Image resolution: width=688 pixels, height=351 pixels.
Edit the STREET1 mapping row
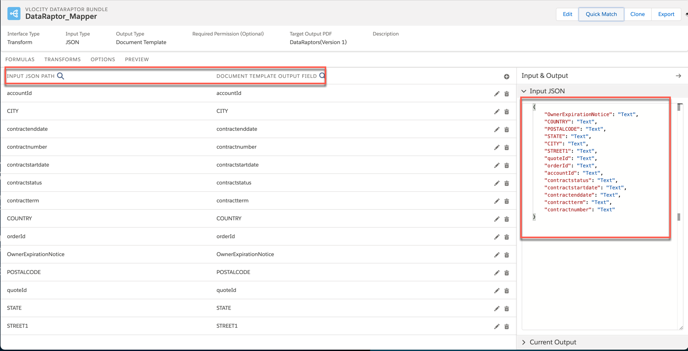click(x=497, y=327)
